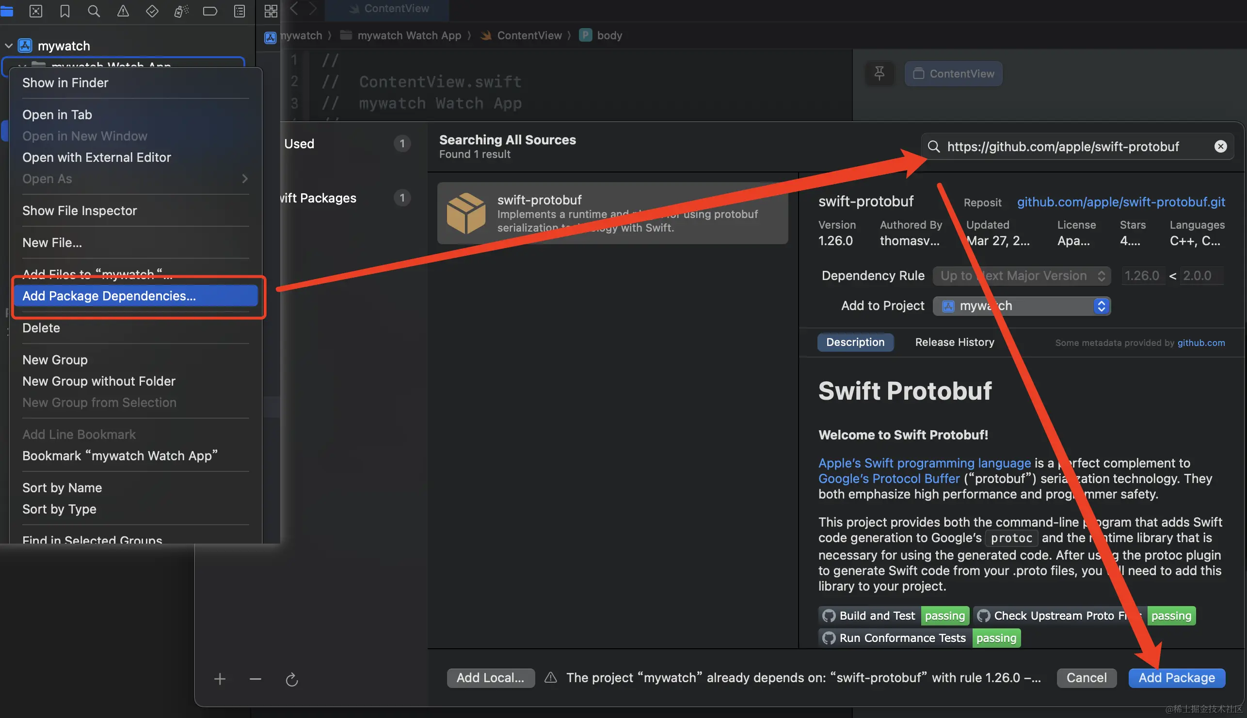Click the refresh icon at dialog bottom
This screenshot has width=1247, height=718.
point(292,679)
